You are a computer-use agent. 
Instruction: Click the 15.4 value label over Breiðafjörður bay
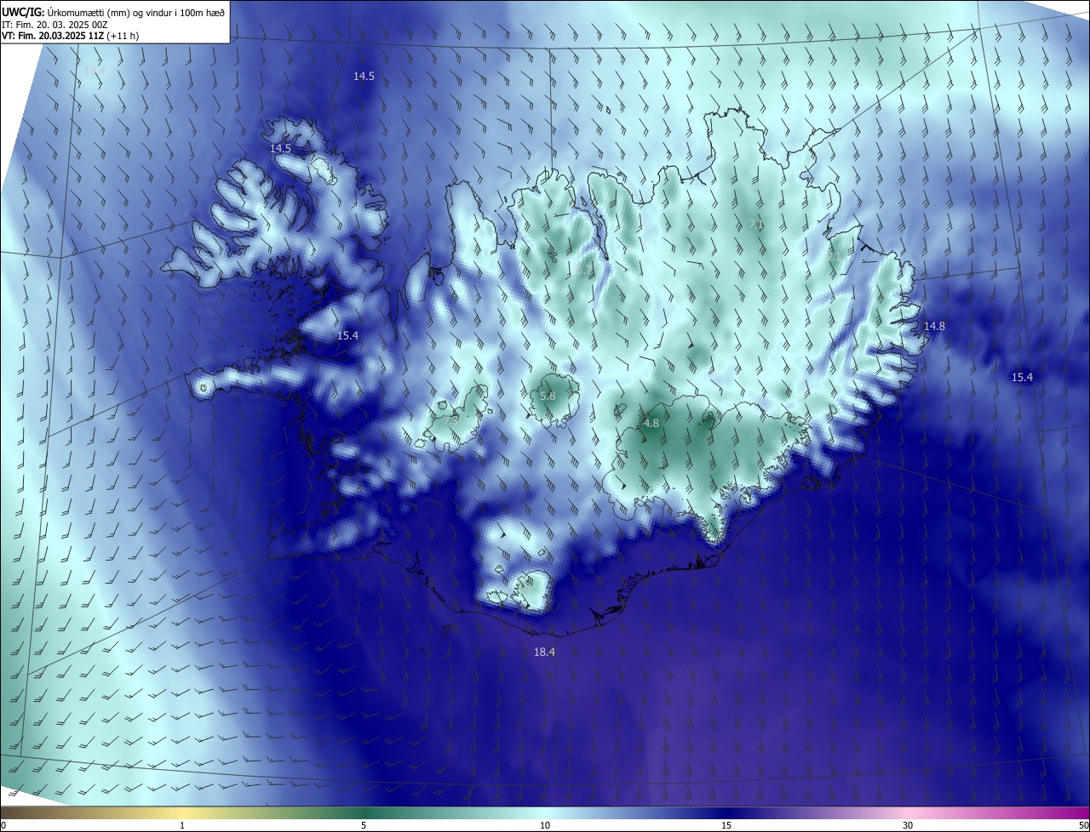tap(347, 335)
